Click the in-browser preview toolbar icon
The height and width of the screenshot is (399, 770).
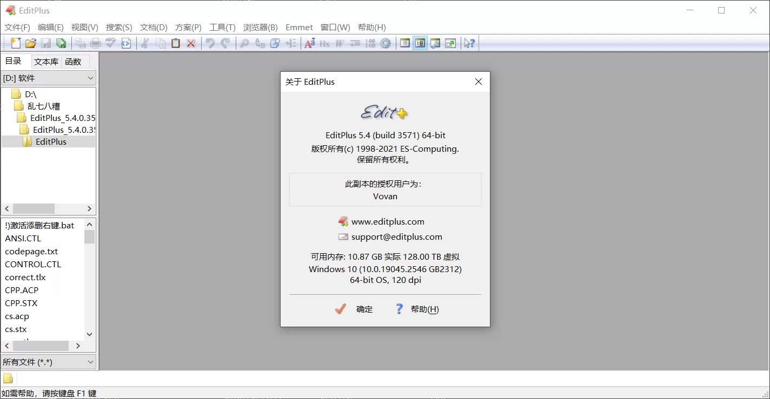pos(450,43)
